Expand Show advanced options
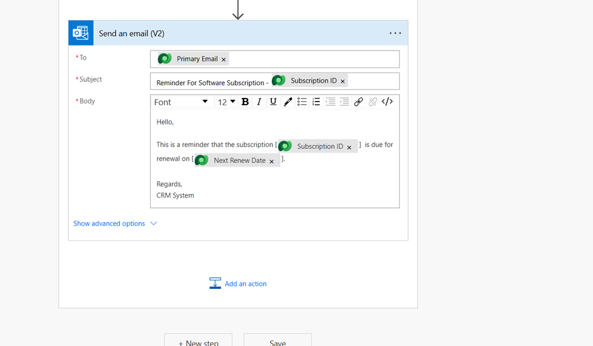 coord(115,224)
